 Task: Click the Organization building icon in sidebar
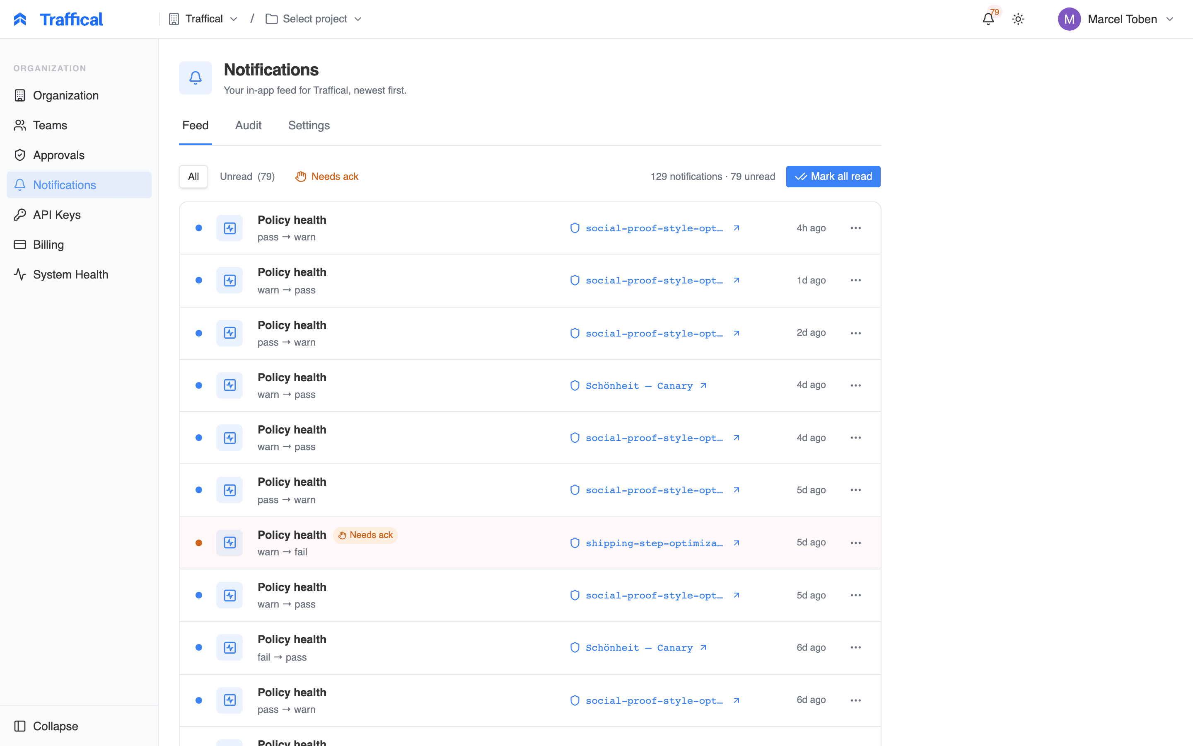tap(20, 95)
